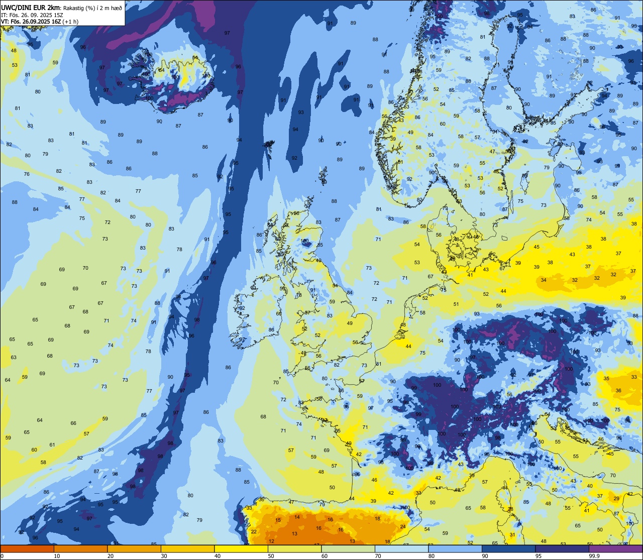
Task: Click the legend tick label '70'
Action: click(x=378, y=556)
